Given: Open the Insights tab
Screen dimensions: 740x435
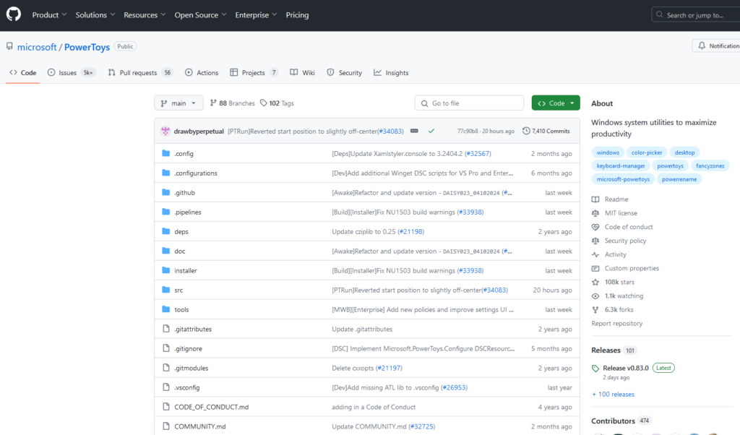Looking at the screenshot, I should [x=391, y=73].
